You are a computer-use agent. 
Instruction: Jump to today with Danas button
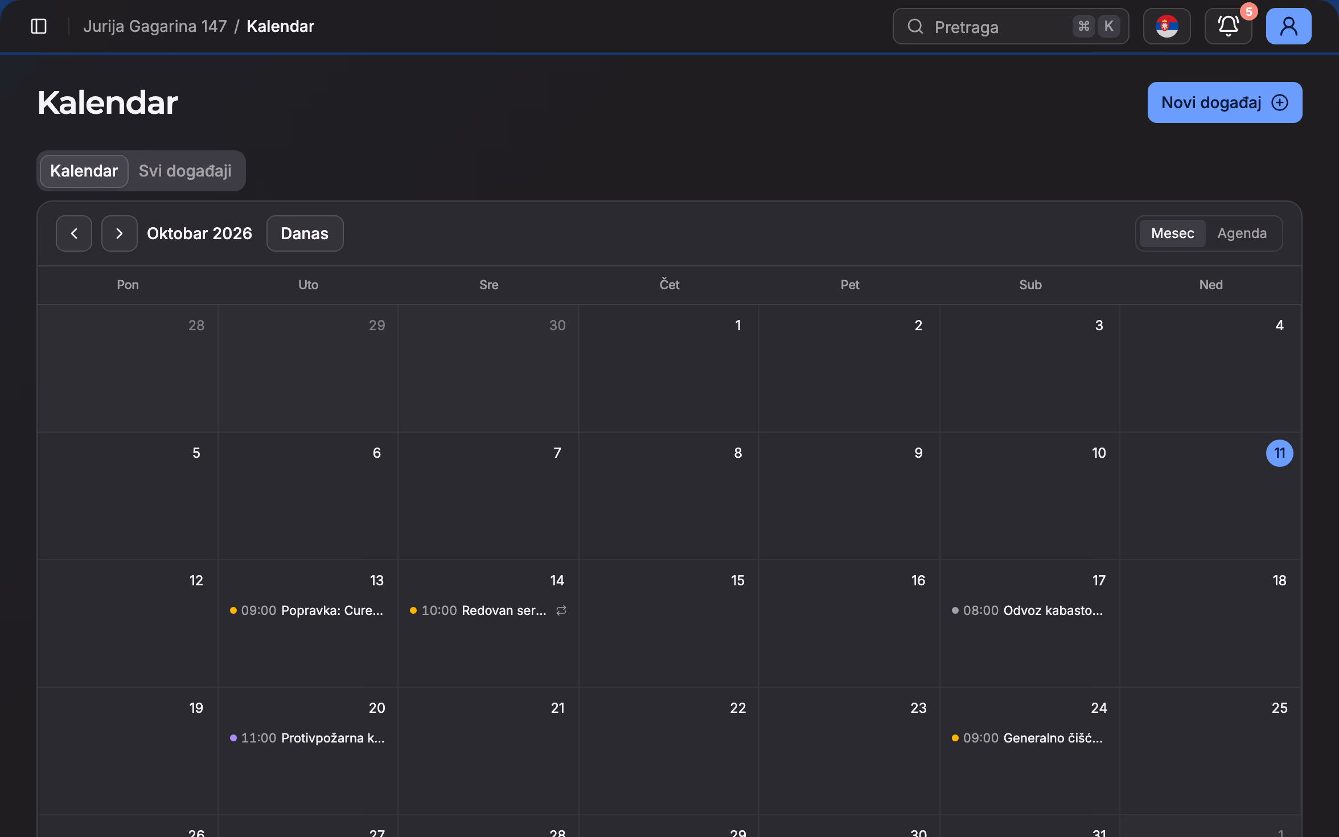[x=305, y=233]
